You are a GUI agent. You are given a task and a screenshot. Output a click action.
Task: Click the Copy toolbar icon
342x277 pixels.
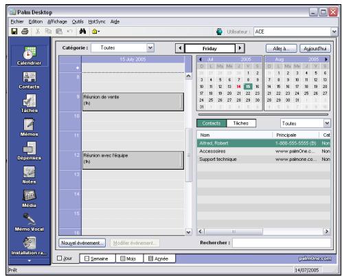click(x=48, y=31)
